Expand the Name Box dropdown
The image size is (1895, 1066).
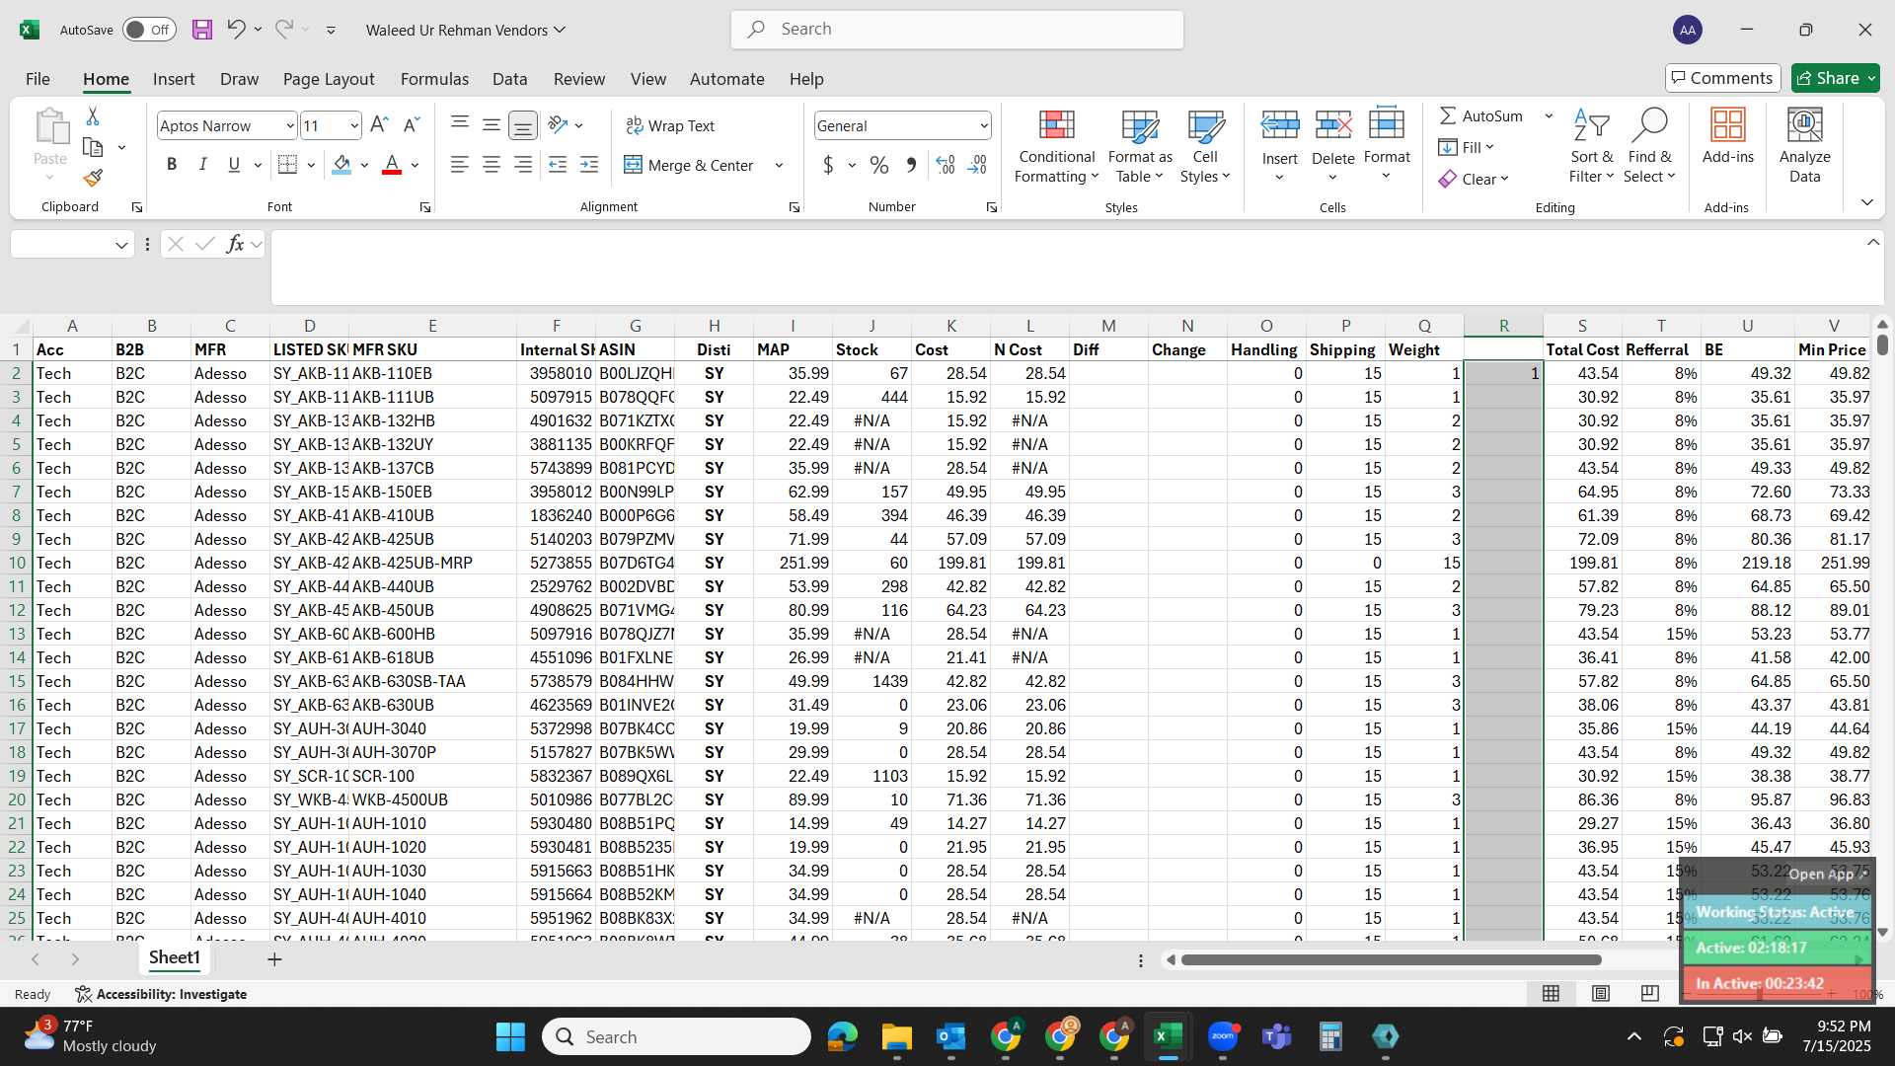(x=121, y=245)
